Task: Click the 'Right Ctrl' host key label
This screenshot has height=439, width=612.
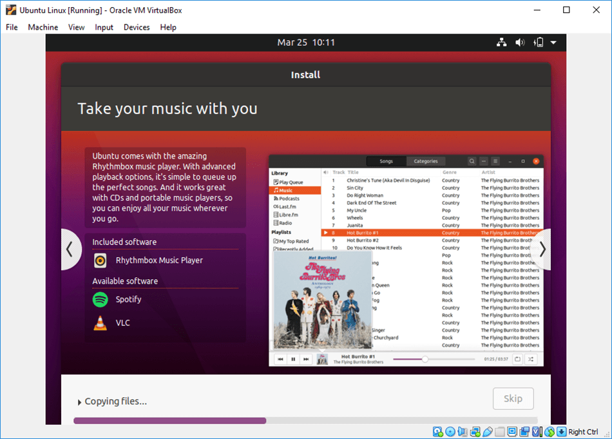Action: pos(583,431)
